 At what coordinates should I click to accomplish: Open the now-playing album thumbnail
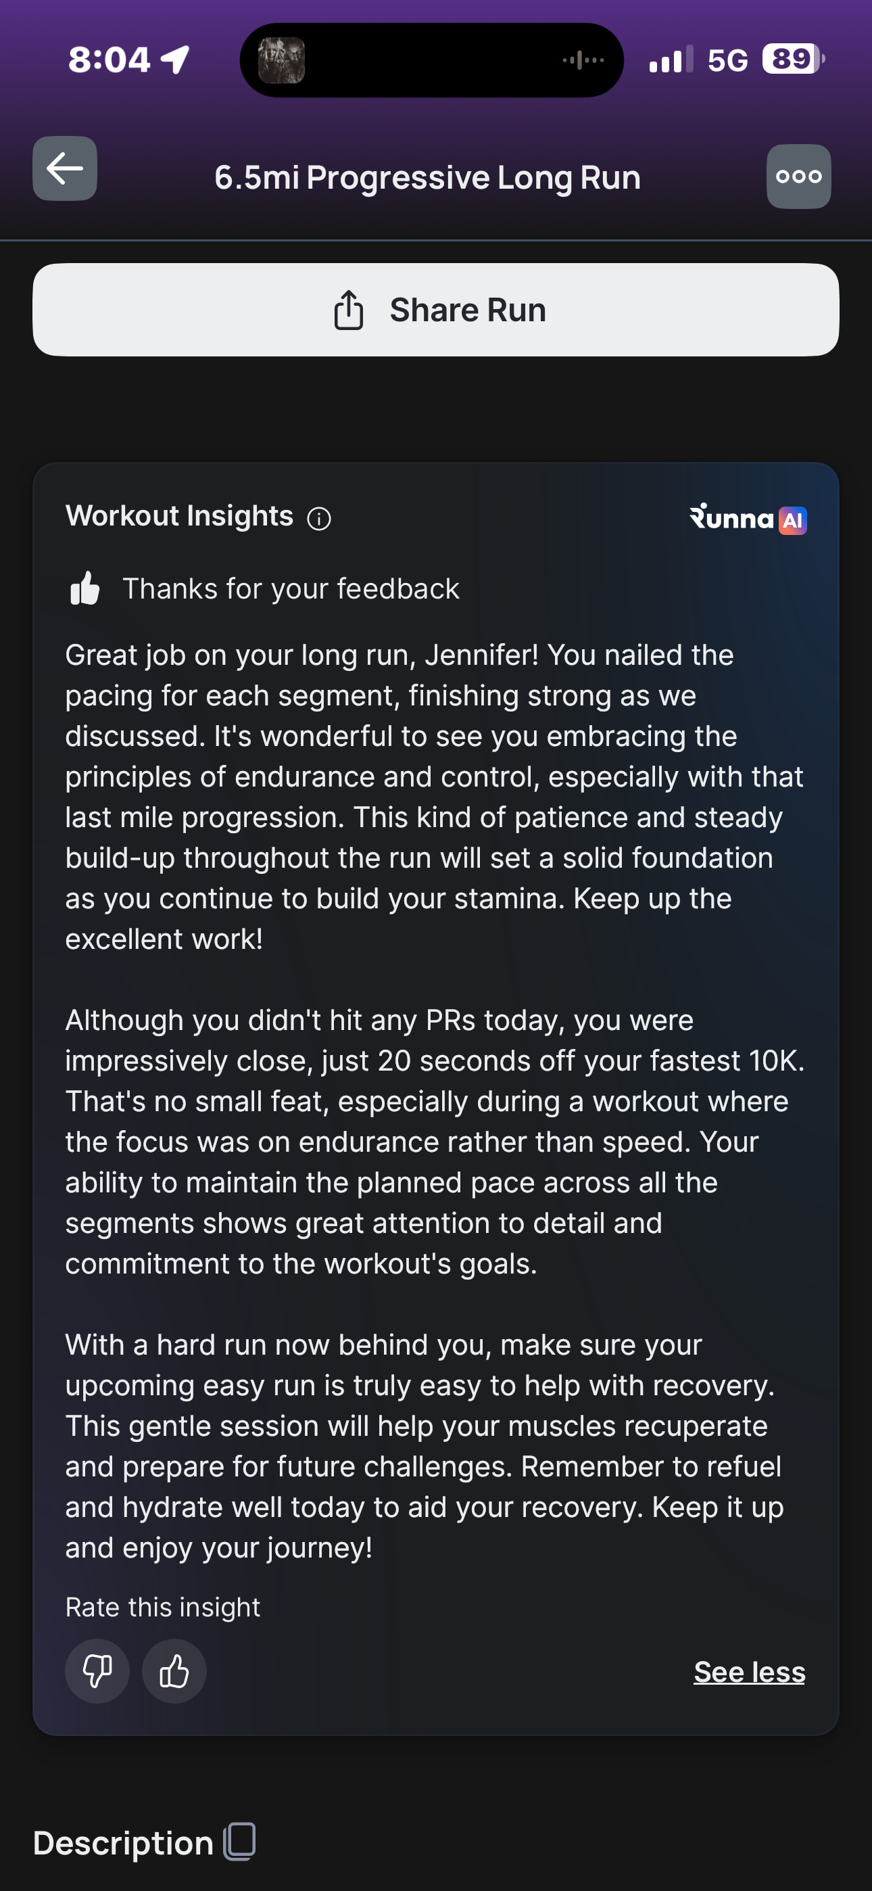click(x=281, y=60)
